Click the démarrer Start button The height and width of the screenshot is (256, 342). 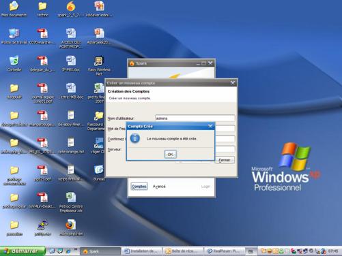coord(23,251)
